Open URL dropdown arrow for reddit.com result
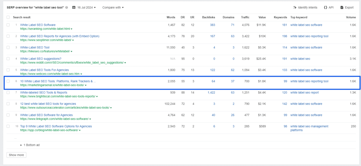Screen dimensions: 361x166 point(125,63)
